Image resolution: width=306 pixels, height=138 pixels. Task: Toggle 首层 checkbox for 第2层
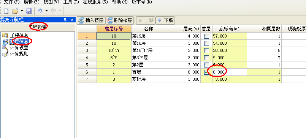click(x=206, y=65)
